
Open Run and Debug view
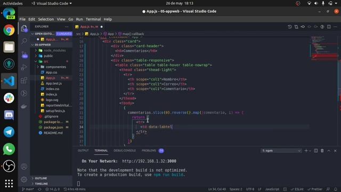pyautogui.click(x=24, y=67)
